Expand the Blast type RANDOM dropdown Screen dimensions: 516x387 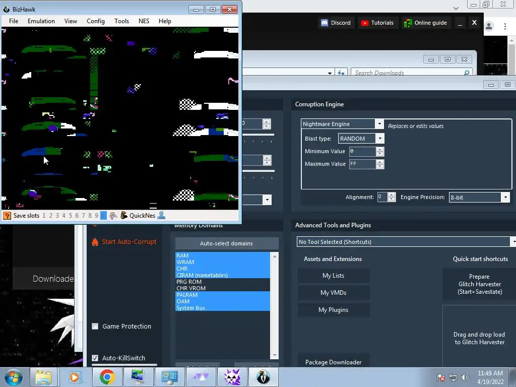point(380,139)
